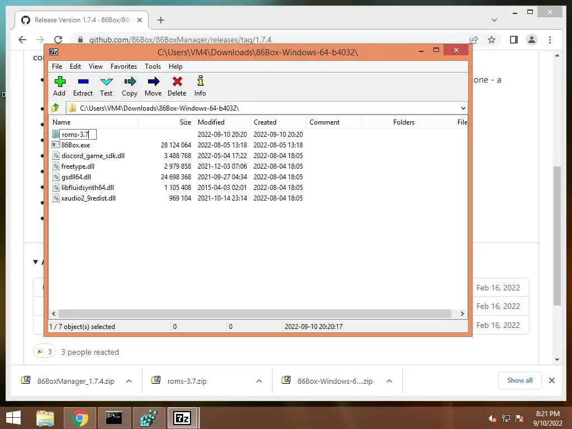Expand 86BoxManager_1.7.4.zip download options
572x429 pixels.
pos(129,381)
